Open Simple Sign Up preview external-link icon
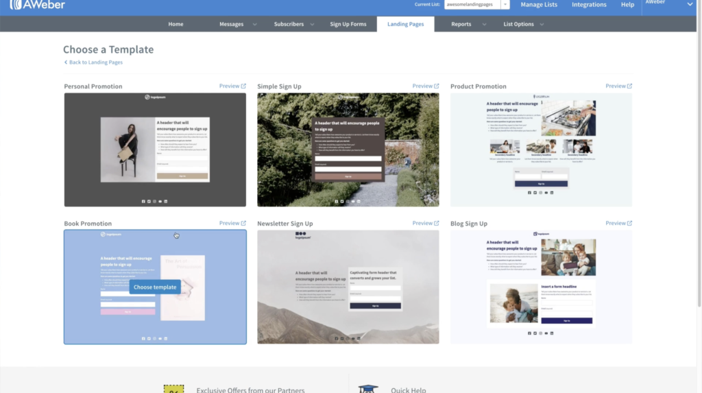Screen dimensions: 702x393 tap(437, 86)
